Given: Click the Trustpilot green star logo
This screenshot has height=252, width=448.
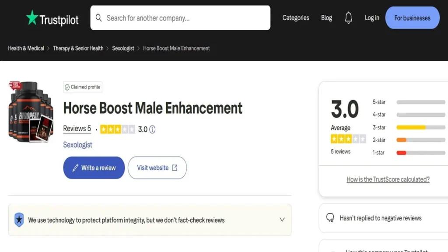Looking at the screenshot, I should pos(32,17).
